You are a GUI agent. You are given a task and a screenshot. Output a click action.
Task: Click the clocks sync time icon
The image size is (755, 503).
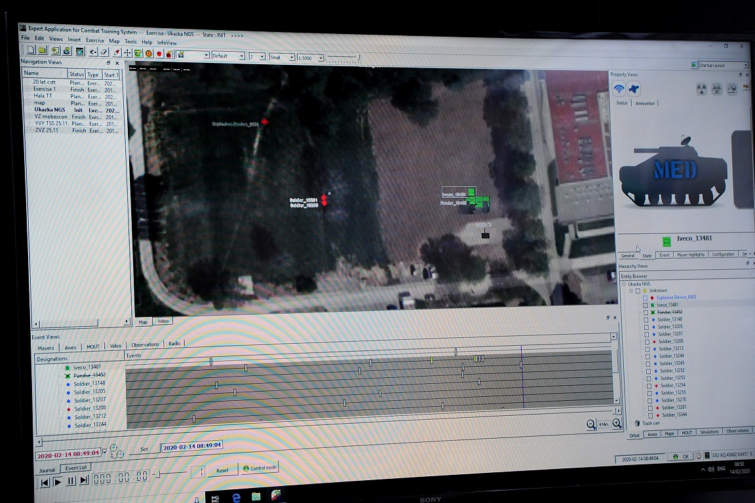117,451
